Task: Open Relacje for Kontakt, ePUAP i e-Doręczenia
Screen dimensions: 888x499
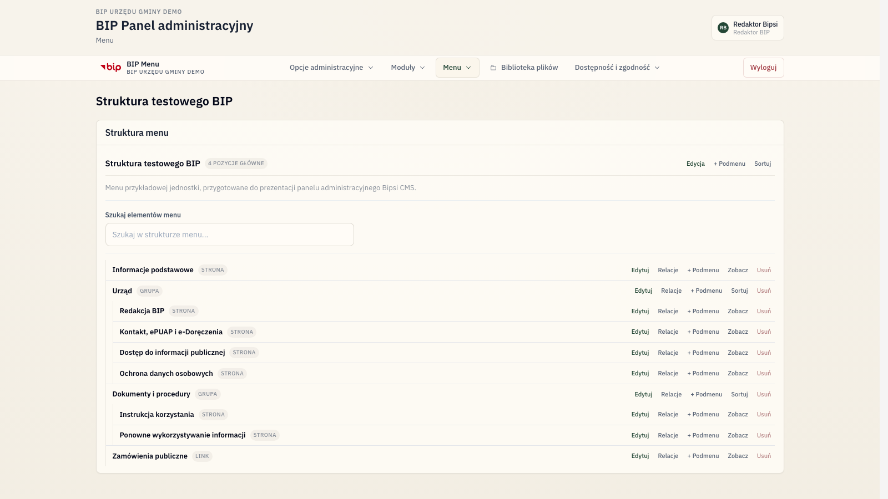Action: pos(668,332)
